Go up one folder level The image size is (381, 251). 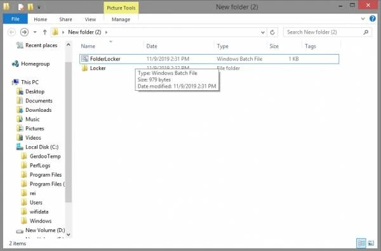[x=44, y=32]
